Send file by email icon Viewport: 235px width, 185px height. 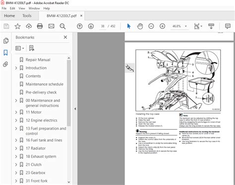(51, 26)
